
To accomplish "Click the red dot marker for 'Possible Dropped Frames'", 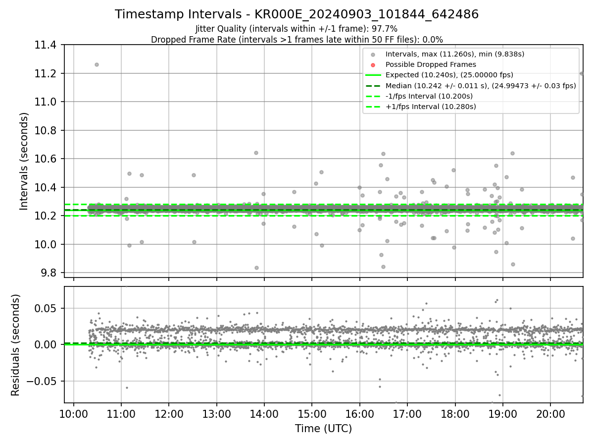I will click(373, 64).
